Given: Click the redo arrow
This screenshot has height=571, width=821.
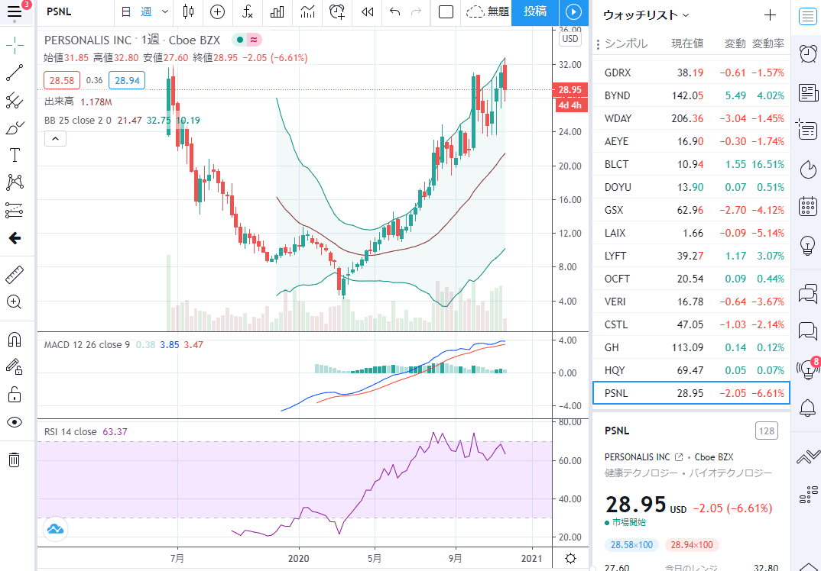Looking at the screenshot, I should [x=417, y=11].
